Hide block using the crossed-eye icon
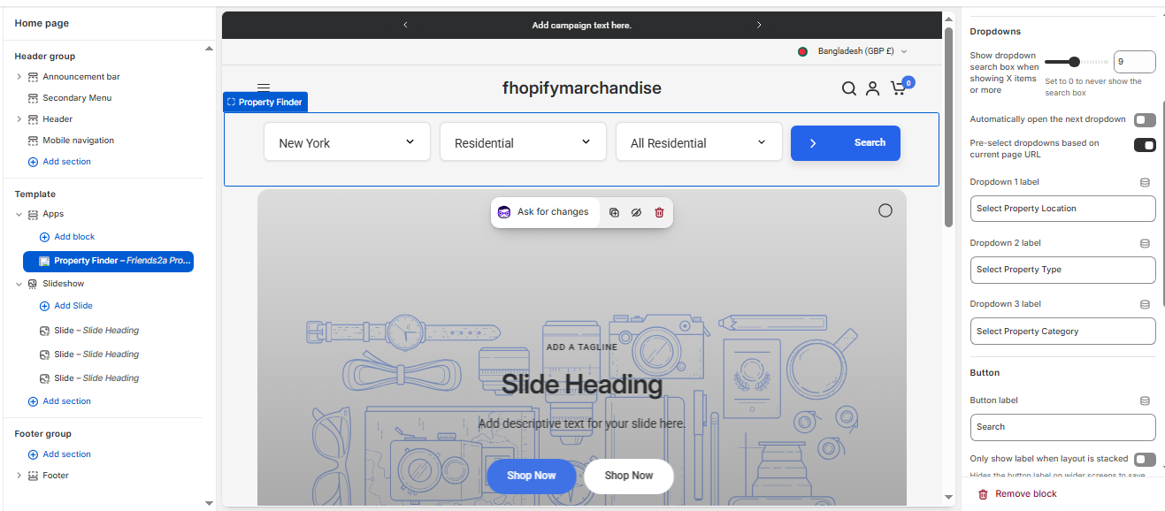1165x511 pixels. [636, 212]
